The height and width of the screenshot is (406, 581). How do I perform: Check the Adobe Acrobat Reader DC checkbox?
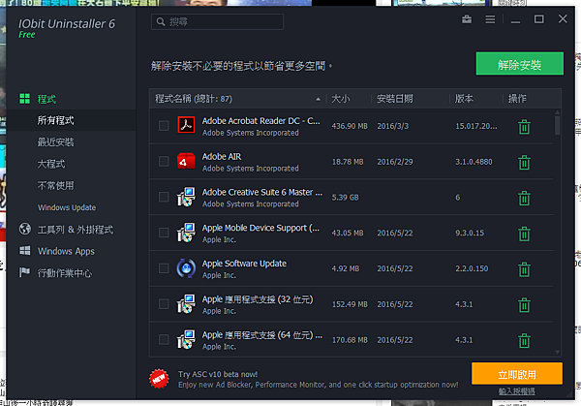164,126
